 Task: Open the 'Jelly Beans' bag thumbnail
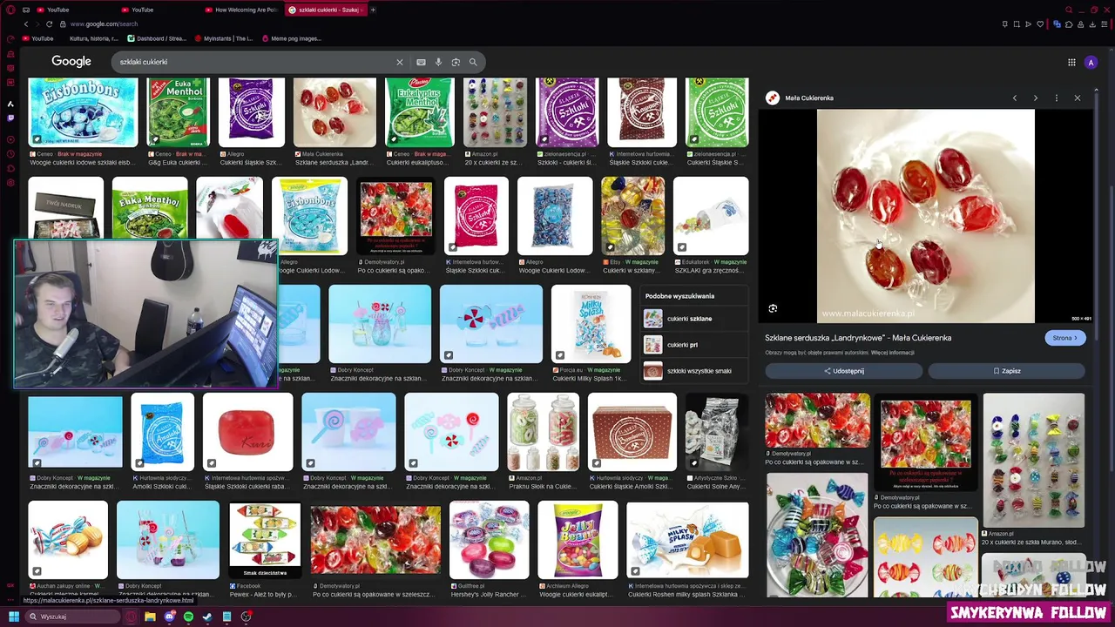(578, 540)
